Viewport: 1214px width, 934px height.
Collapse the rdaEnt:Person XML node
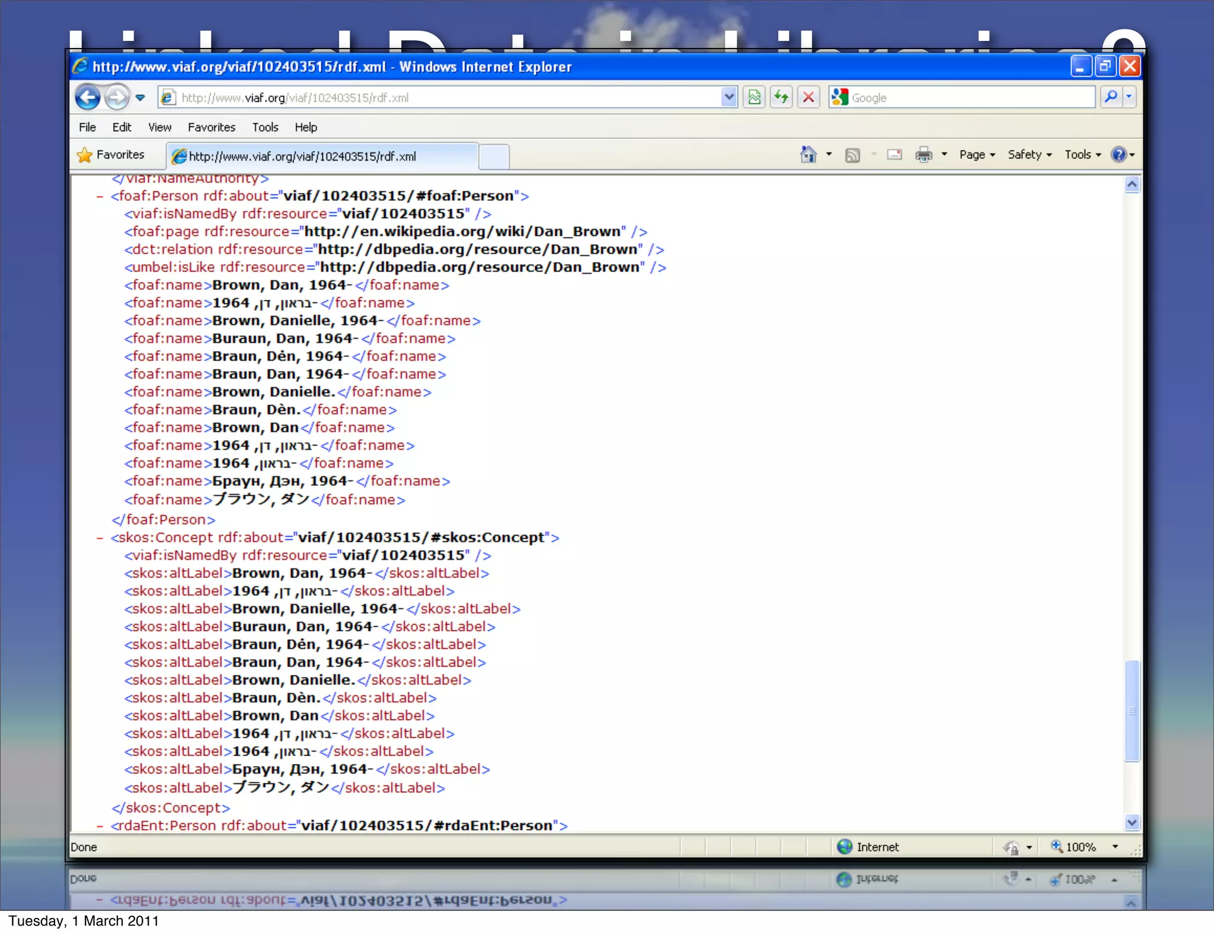pyautogui.click(x=100, y=826)
